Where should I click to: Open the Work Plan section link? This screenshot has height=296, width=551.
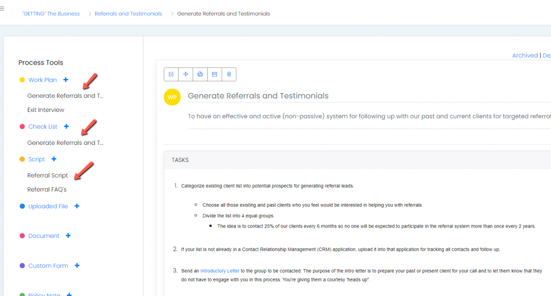(43, 80)
